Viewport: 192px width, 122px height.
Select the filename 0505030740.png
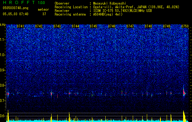(x=16, y=8)
